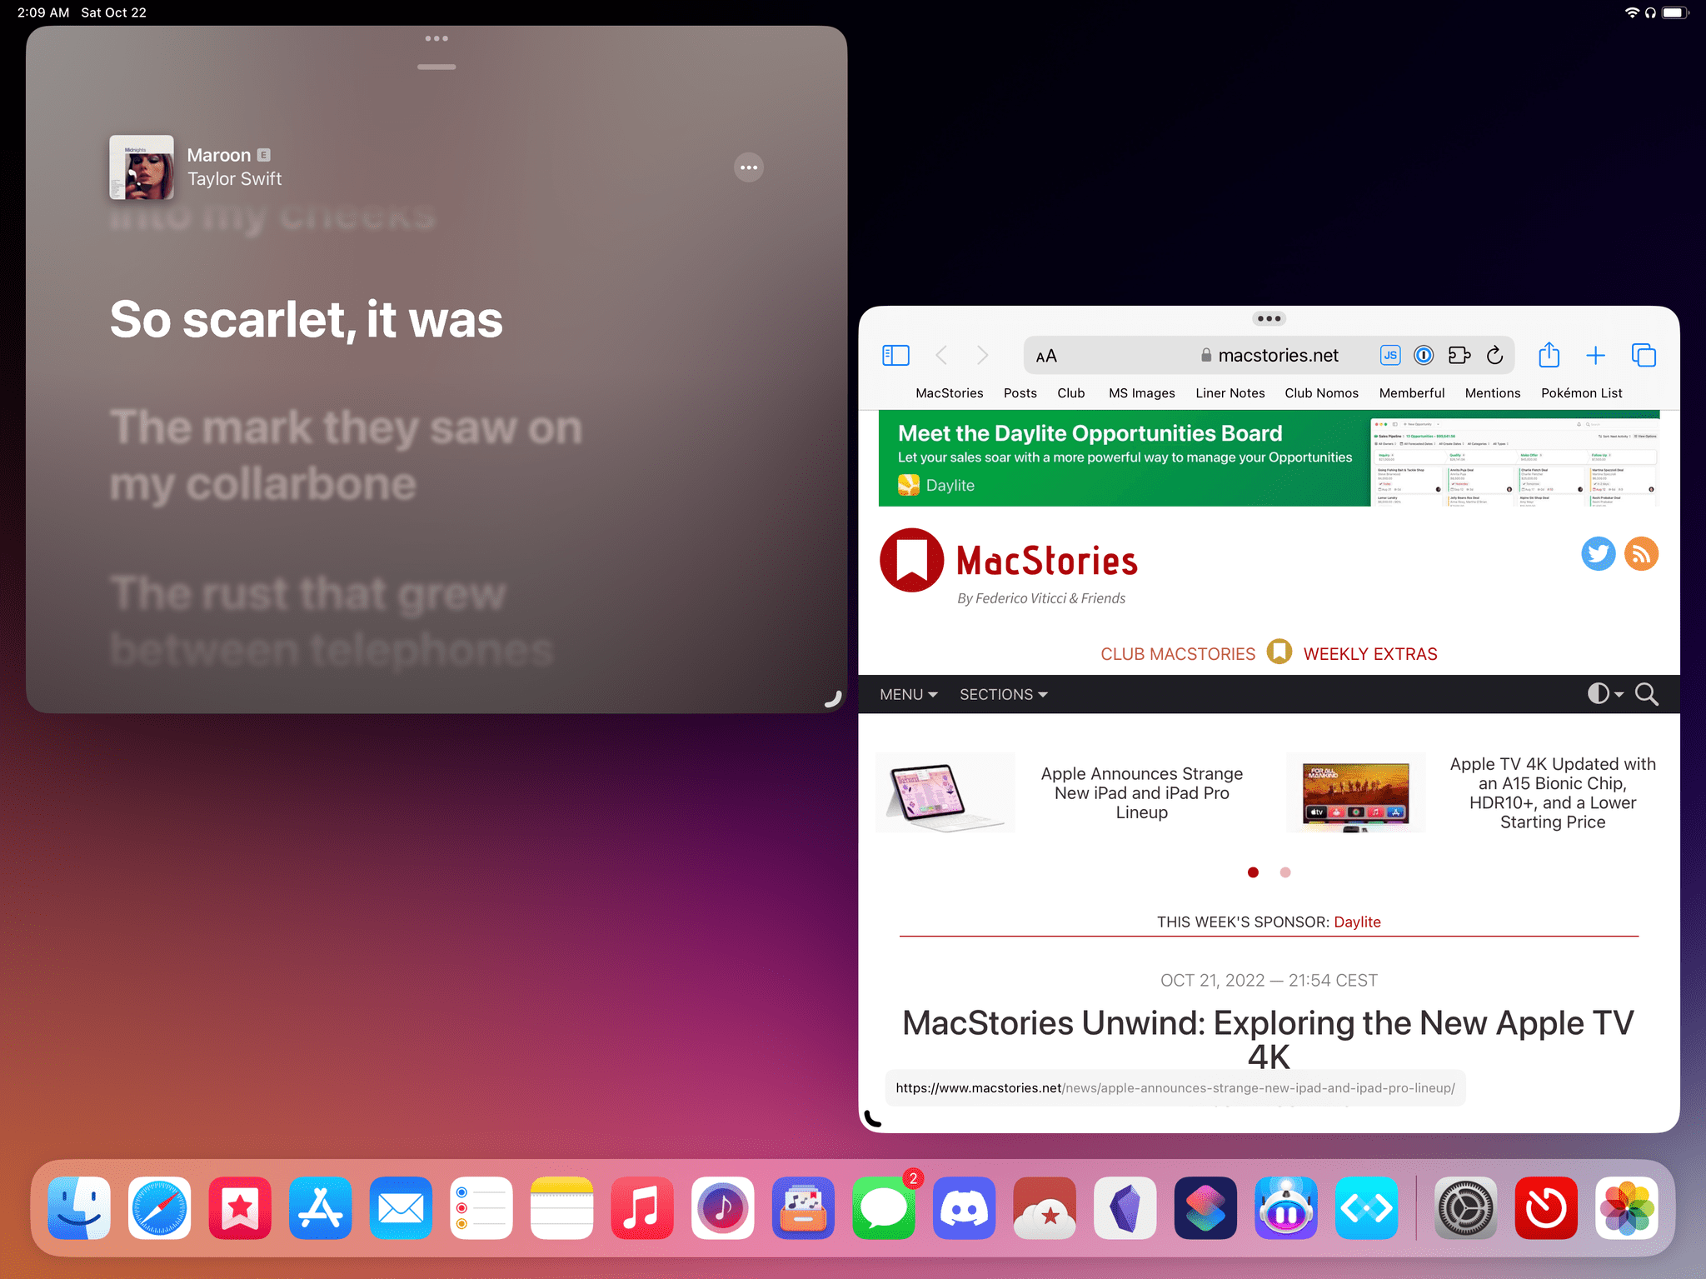
Task: Open Photos from the dock
Action: tap(1626, 1207)
